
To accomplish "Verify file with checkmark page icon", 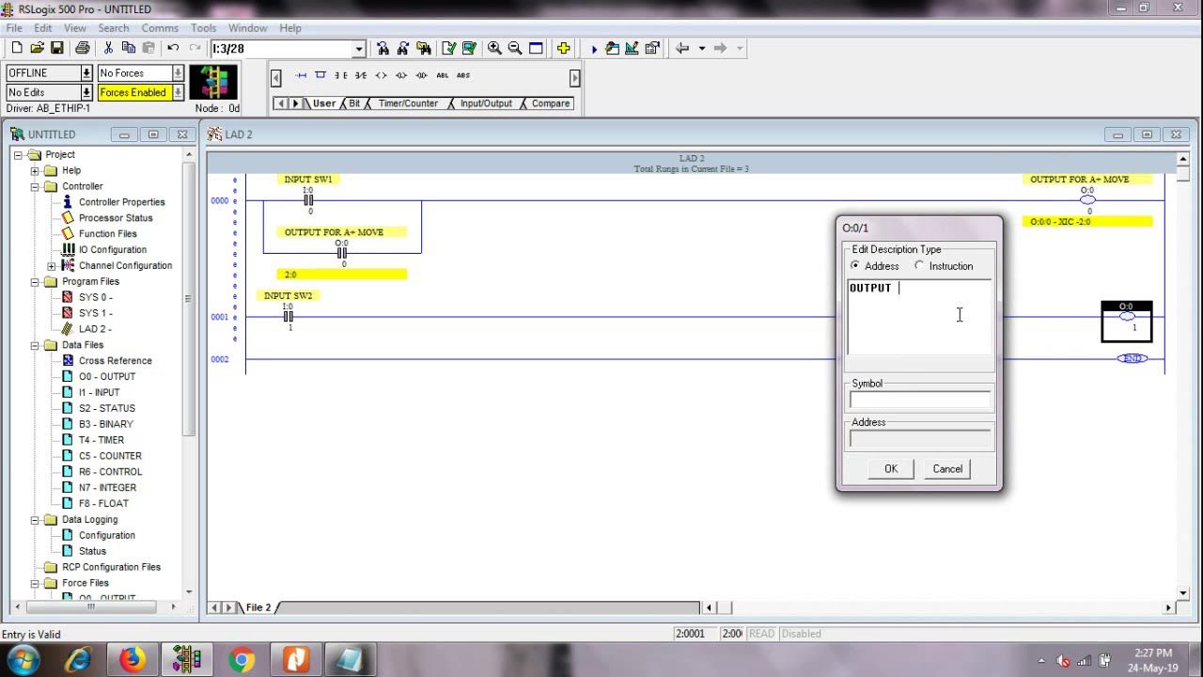I will click(x=448, y=48).
